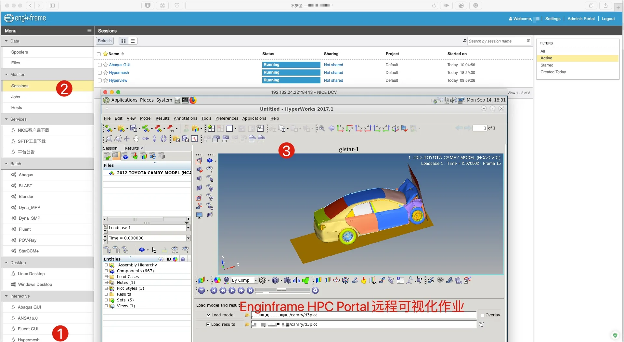Open the Time = 0.000000 dropdown
This screenshot has height=342, width=624.
tap(188, 238)
